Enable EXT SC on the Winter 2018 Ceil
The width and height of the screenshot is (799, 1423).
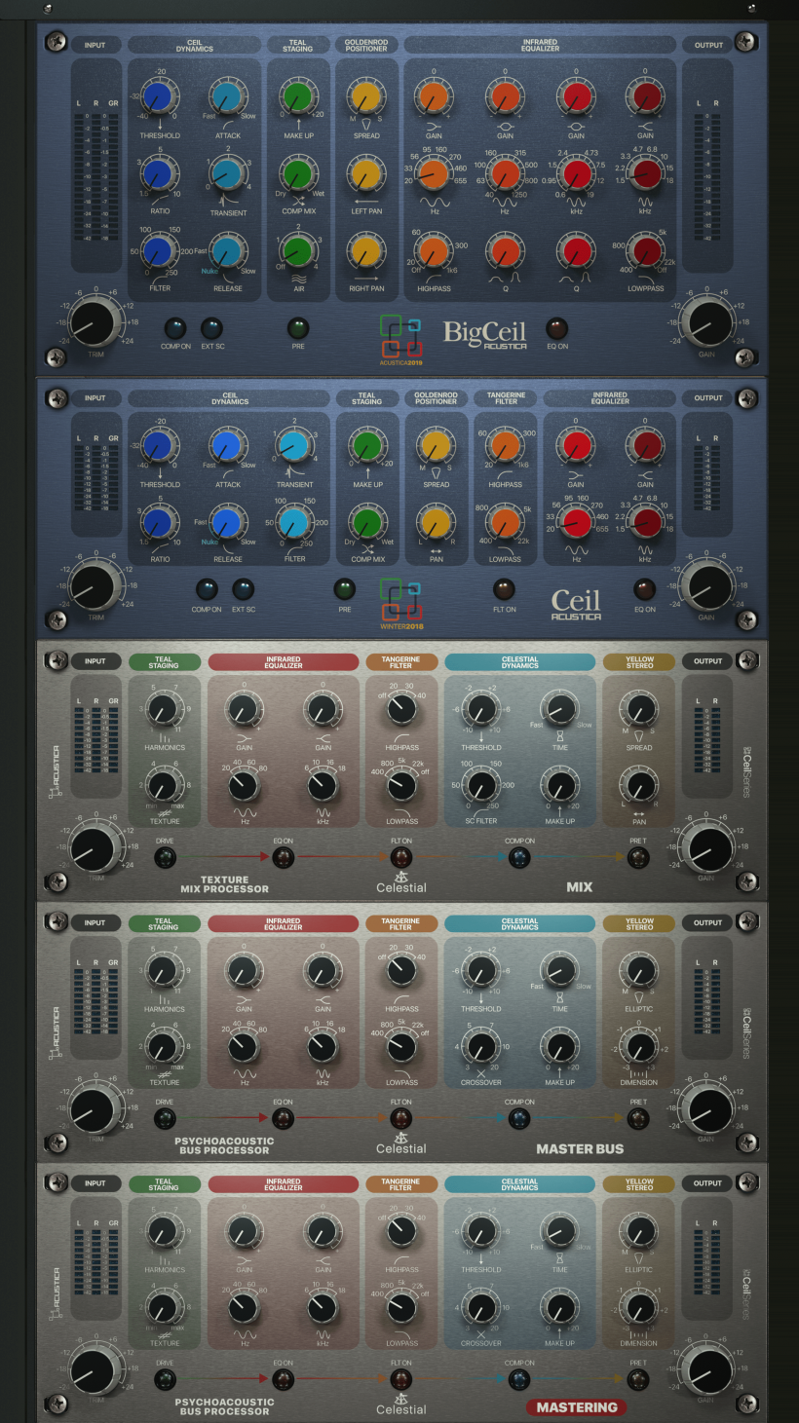[x=244, y=589]
